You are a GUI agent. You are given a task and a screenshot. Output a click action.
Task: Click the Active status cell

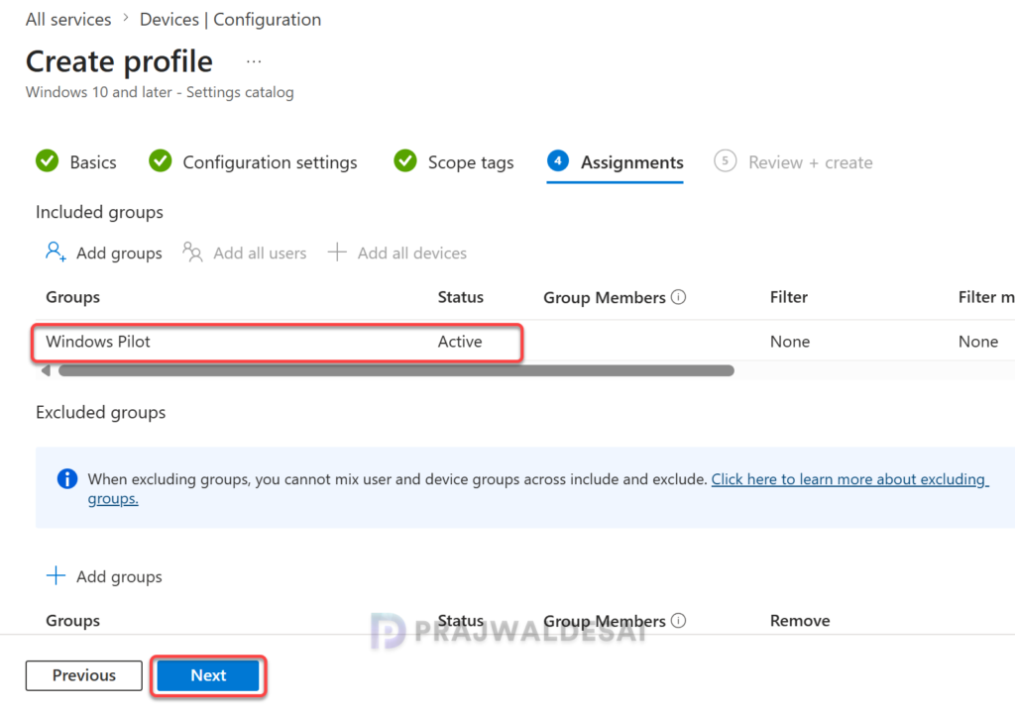point(460,342)
